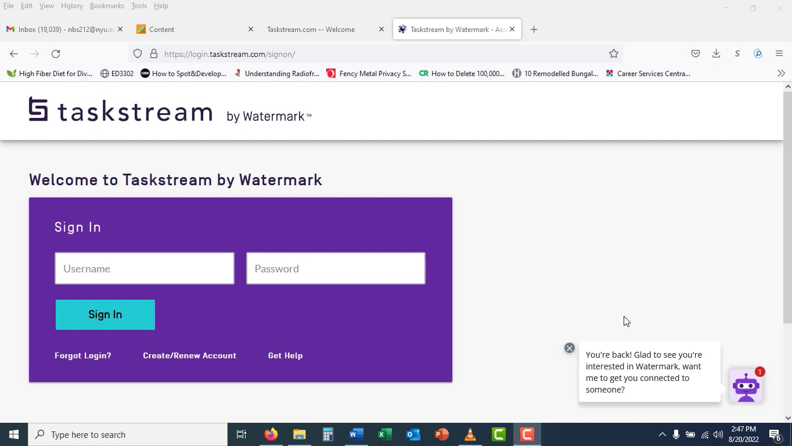This screenshot has width=792, height=446.
Task: Open Create/Renew Account link
Action: pyautogui.click(x=189, y=355)
